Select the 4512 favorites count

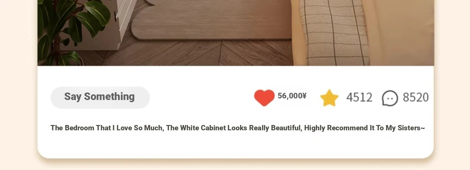click(359, 97)
